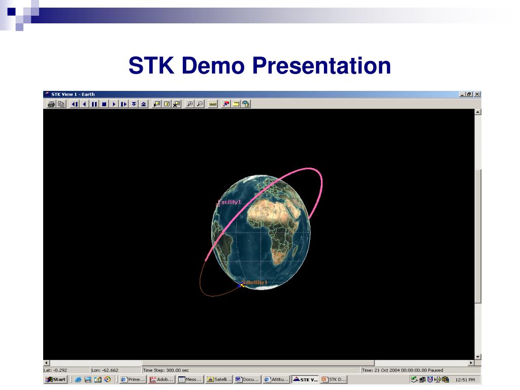The width and height of the screenshot is (520, 390).
Task: Play the animation forward
Action: click(114, 104)
